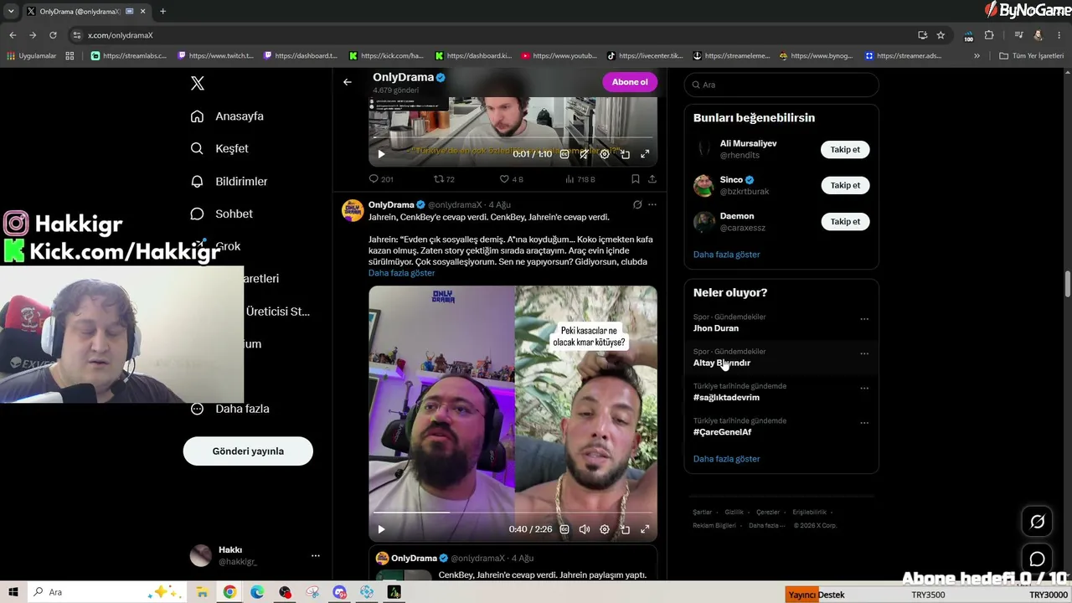
Task: Open the floating messages button
Action: 1037,559
